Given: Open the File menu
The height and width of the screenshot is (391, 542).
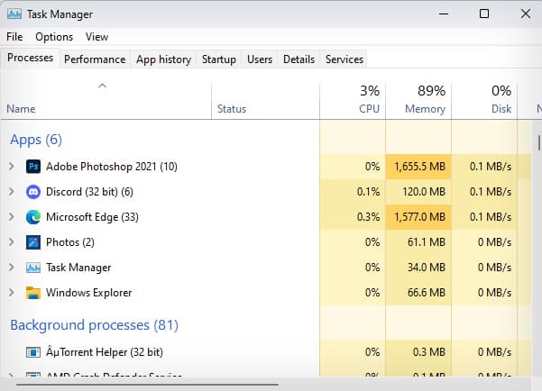Looking at the screenshot, I should click(14, 37).
